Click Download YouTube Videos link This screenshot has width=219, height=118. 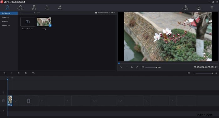tap(105, 13)
